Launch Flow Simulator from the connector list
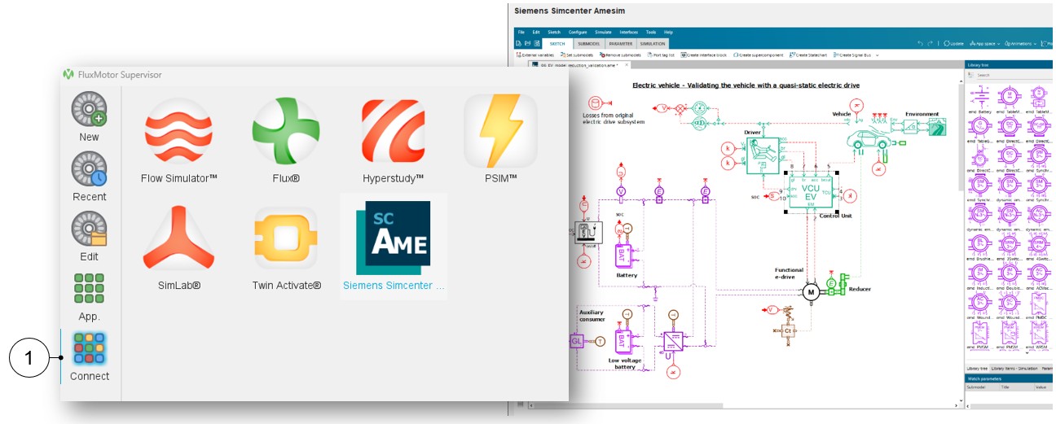 [x=179, y=133]
